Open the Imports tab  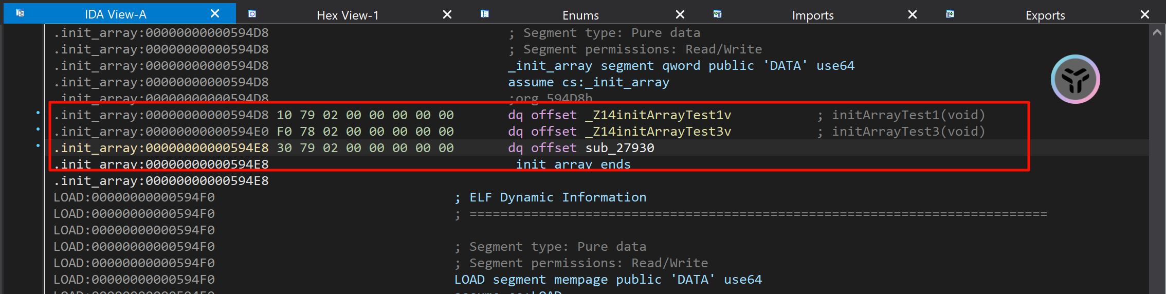pos(812,15)
